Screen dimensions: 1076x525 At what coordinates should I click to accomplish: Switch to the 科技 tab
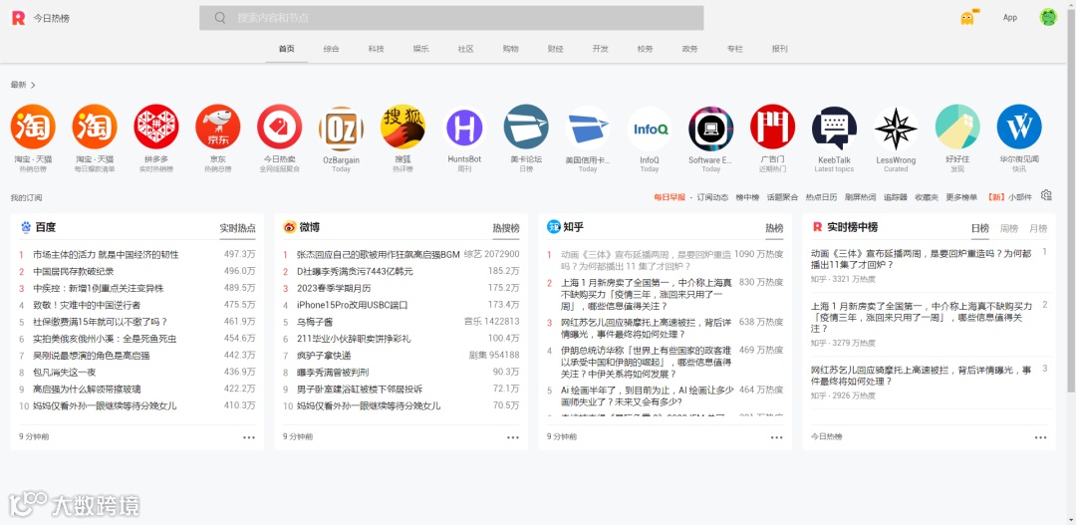(376, 49)
